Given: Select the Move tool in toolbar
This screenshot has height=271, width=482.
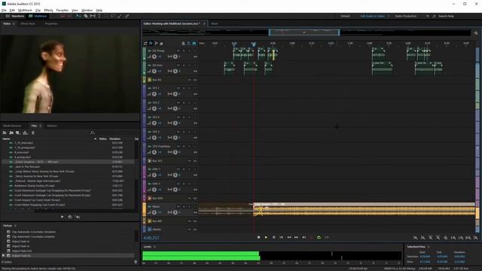Looking at the screenshot, I should (x=78, y=16).
